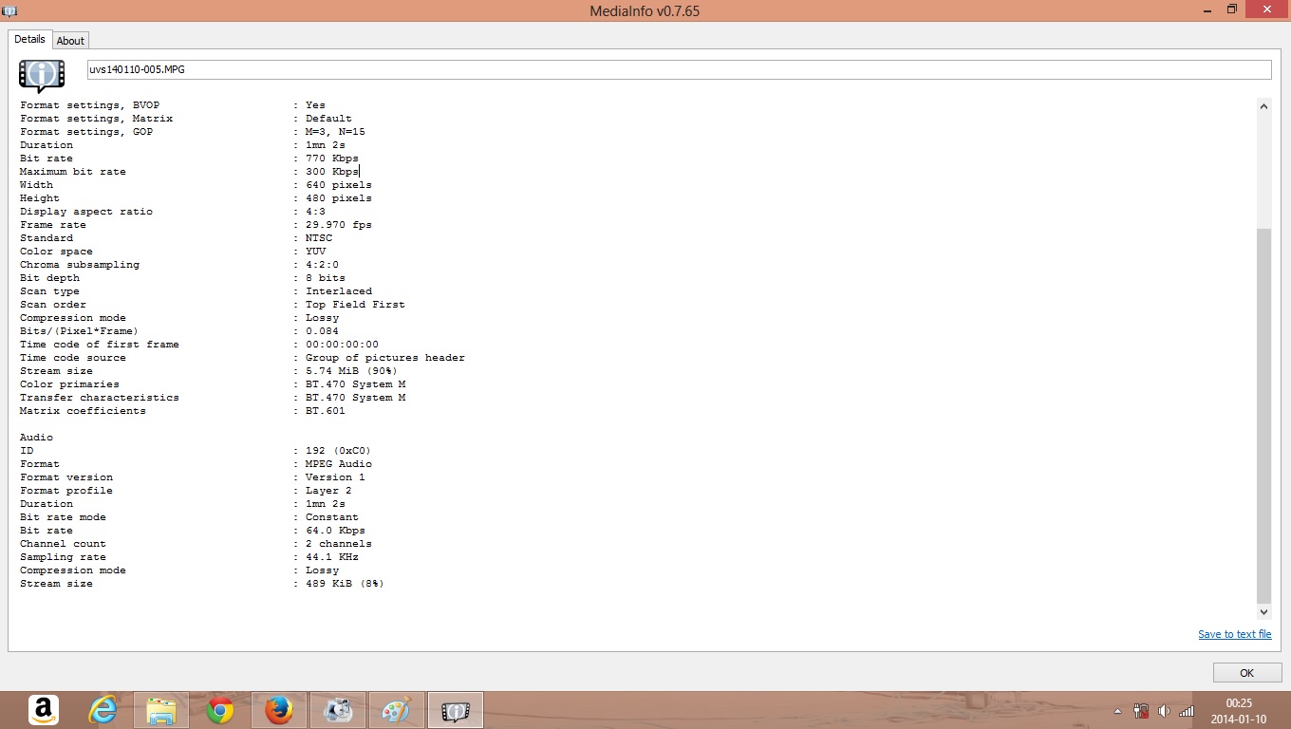This screenshot has width=1291, height=729.
Task: Launch Google Chrome from the taskbar
Action: point(220,710)
